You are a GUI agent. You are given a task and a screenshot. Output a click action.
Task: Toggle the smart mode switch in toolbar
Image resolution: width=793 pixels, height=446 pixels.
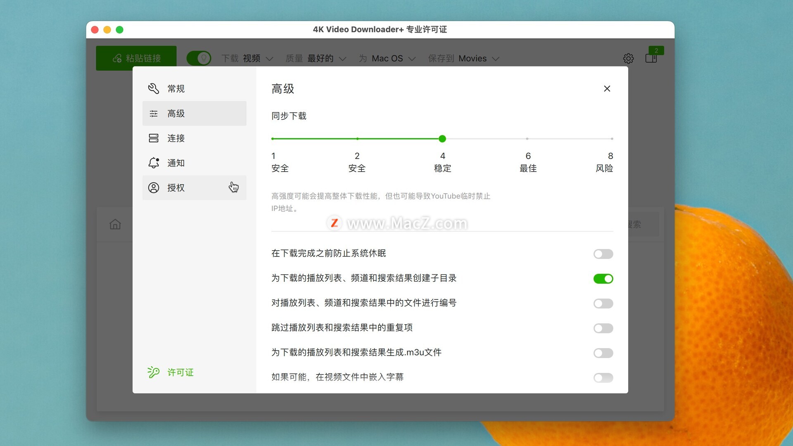(199, 58)
